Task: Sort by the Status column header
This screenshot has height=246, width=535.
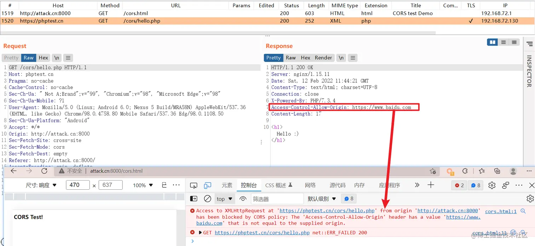Action: pos(291,5)
